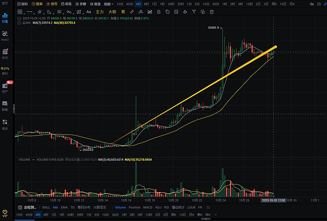
Task: Open the 多窗 multi-window layout
Action: [x=82, y=3]
